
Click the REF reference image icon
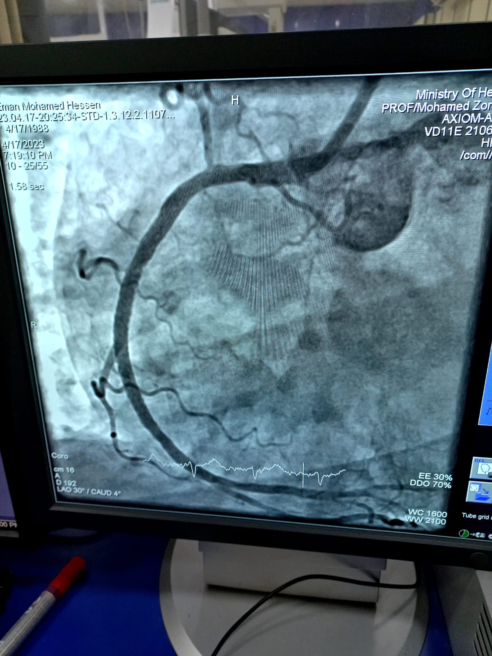click(481, 468)
